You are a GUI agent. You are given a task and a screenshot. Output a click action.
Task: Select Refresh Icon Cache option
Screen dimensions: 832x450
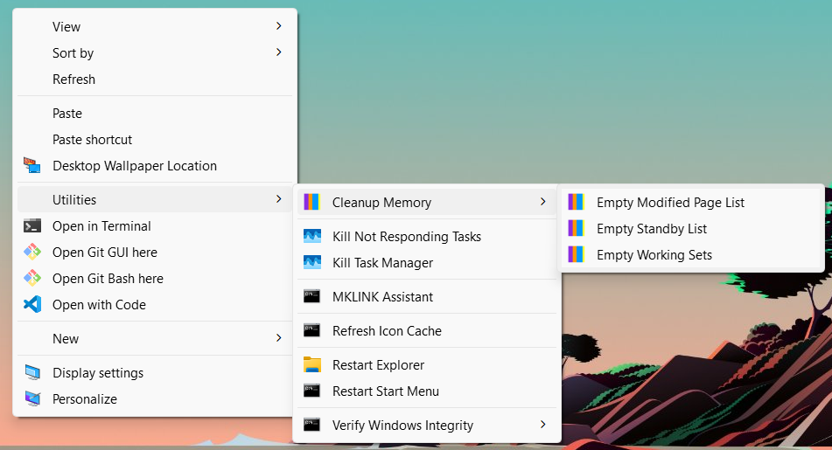coord(387,331)
